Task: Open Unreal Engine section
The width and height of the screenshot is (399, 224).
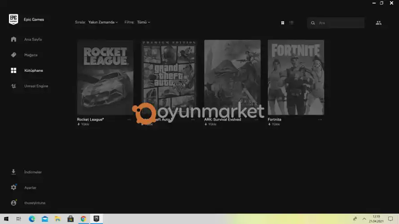Action: point(36,86)
